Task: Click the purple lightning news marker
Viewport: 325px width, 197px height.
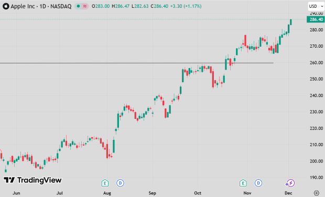Action: [x=290, y=183]
